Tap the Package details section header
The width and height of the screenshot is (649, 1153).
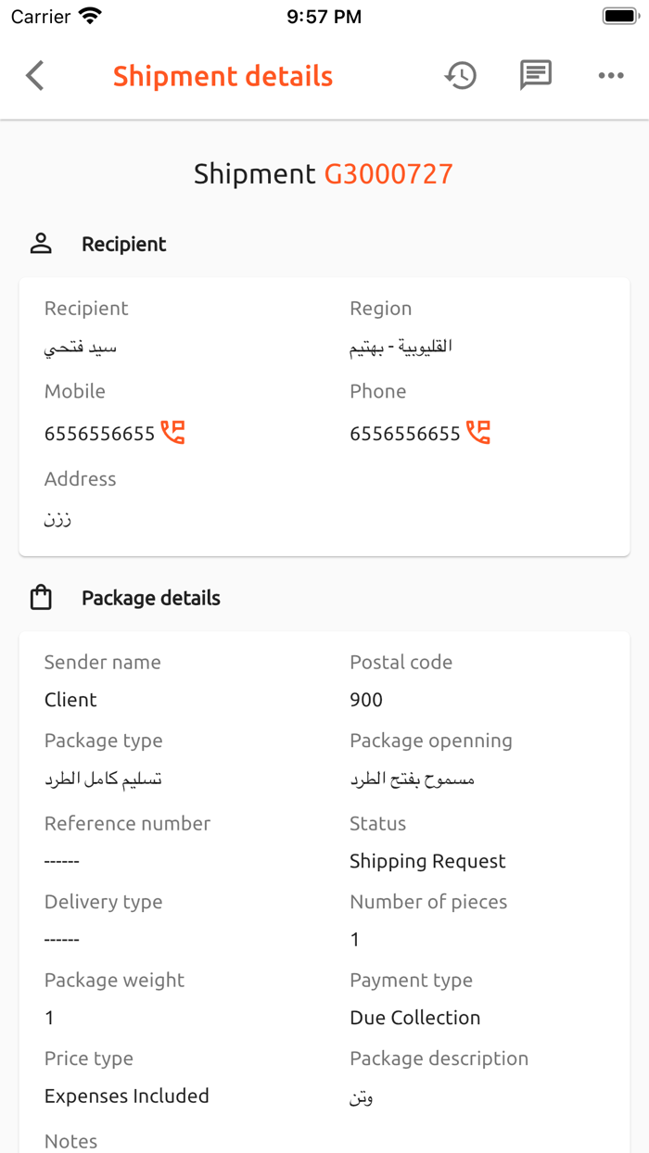pyautogui.click(x=151, y=598)
